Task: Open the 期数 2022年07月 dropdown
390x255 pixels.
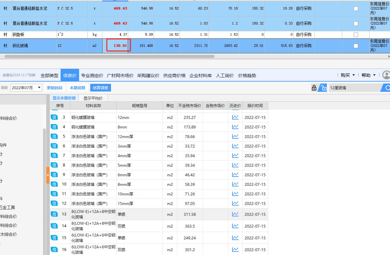Action: coord(26,88)
